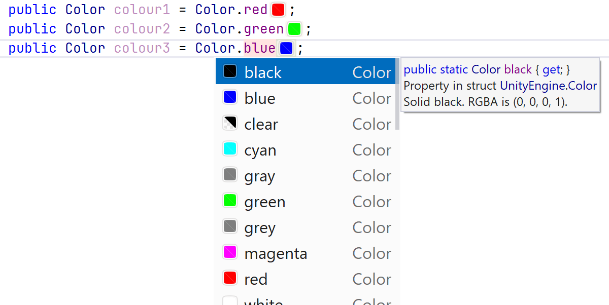
Task: Click the cyan color icon in list
Action: [x=230, y=149]
